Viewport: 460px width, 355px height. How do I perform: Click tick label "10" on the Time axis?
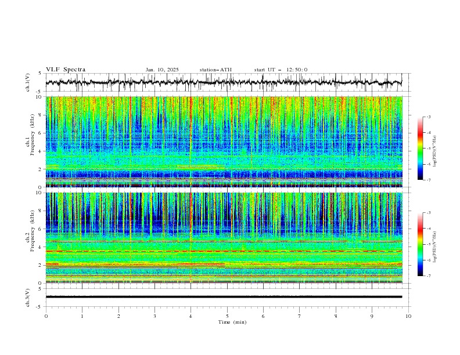tap(408, 316)
